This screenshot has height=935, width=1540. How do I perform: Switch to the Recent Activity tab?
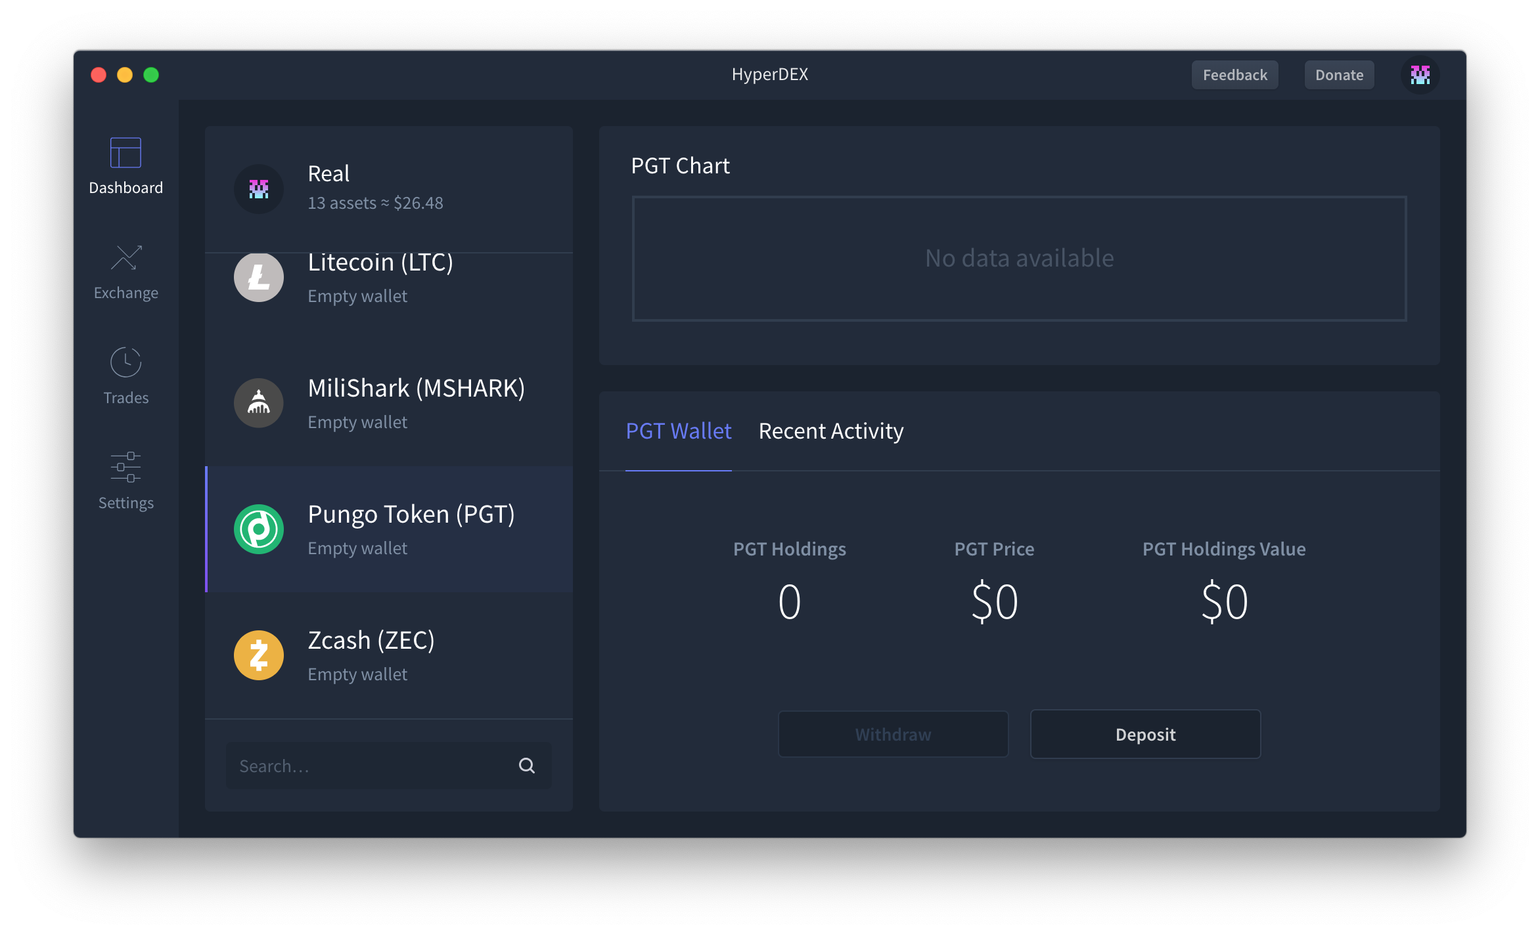(x=830, y=431)
